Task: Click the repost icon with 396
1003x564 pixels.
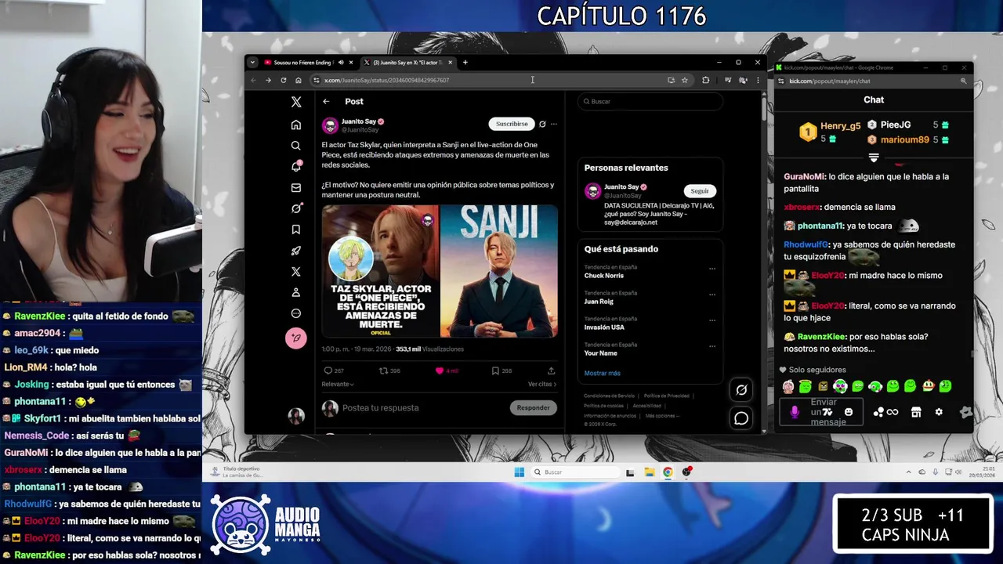Action: pos(383,371)
